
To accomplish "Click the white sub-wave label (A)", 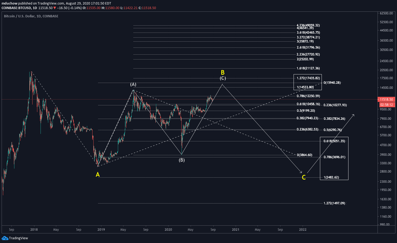I will 133,85.
